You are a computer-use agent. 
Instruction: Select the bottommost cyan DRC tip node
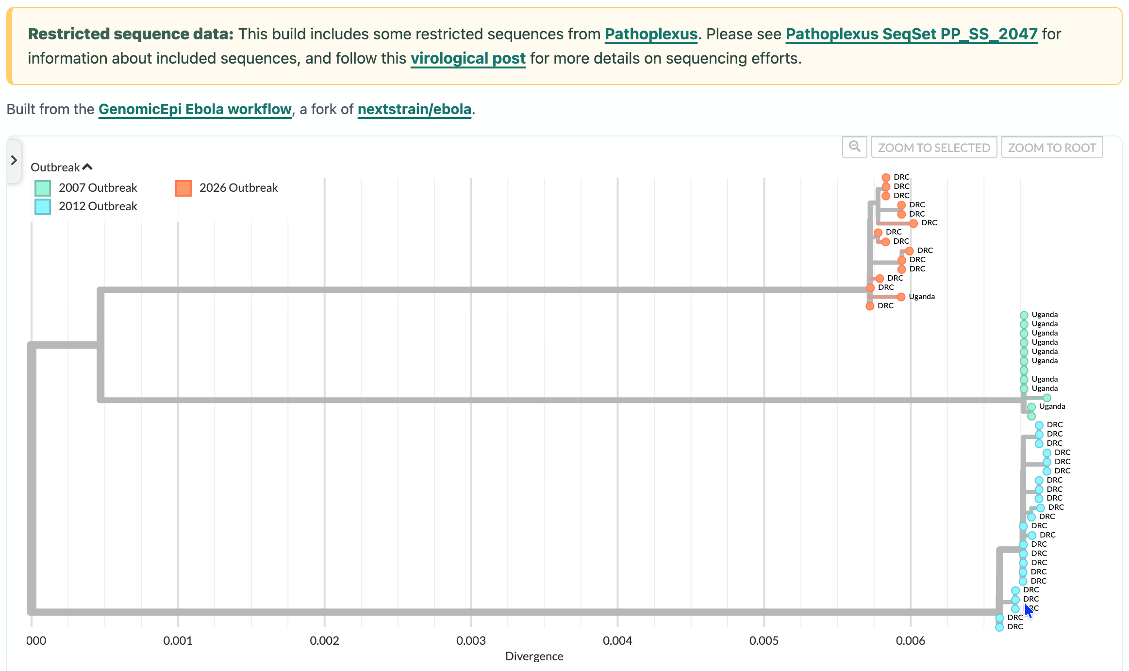[999, 627]
